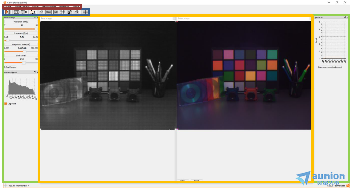This screenshot has width=351, height=191.
Task: Select the Raw display mode icon
Action: tap(48, 12)
